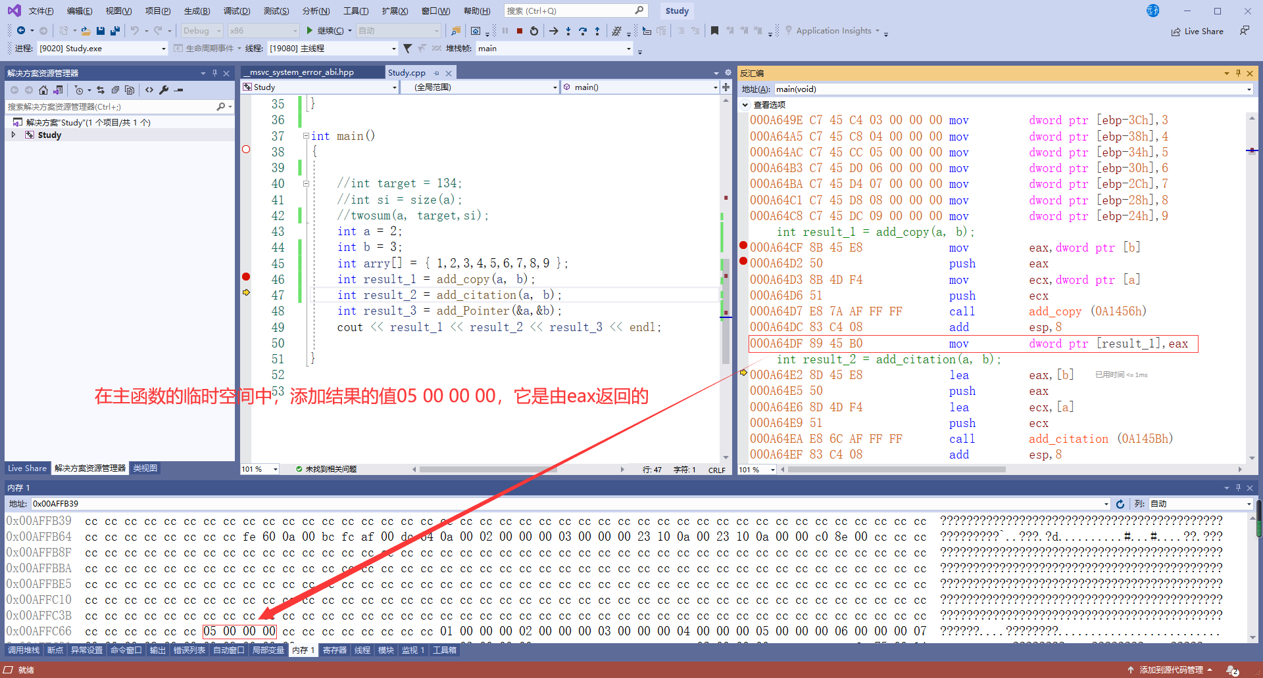Toggle auto-hide pin on the Disassembly panel
Image resolution: width=1263 pixels, height=678 pixels.
pos(1238,73)
